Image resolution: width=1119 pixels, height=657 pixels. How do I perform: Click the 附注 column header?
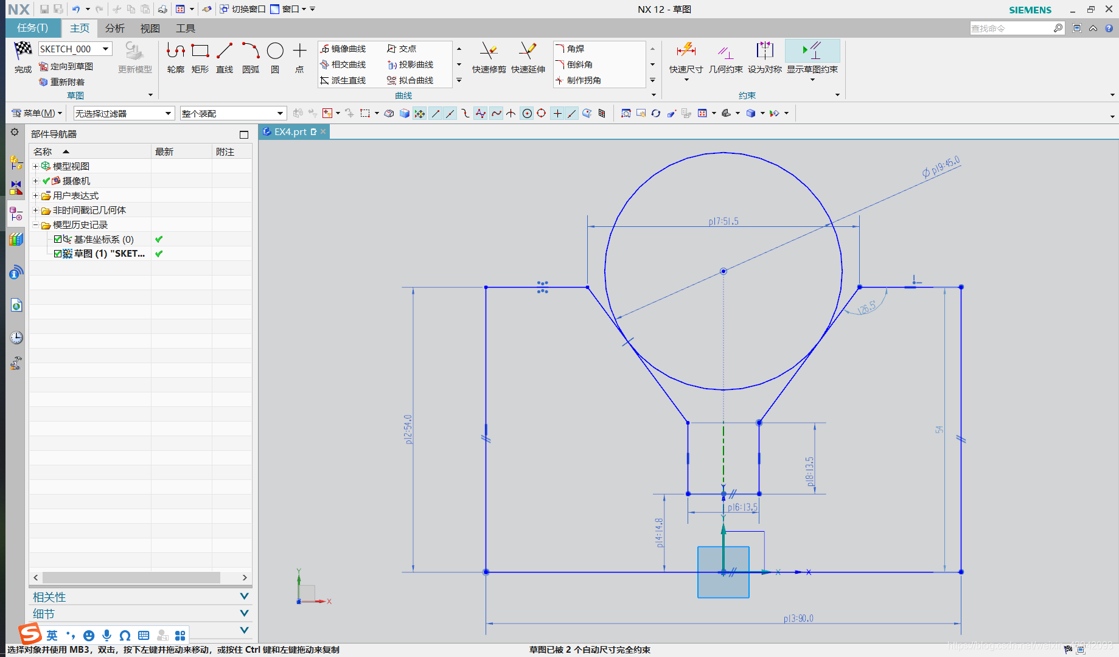tap(232, 151)
